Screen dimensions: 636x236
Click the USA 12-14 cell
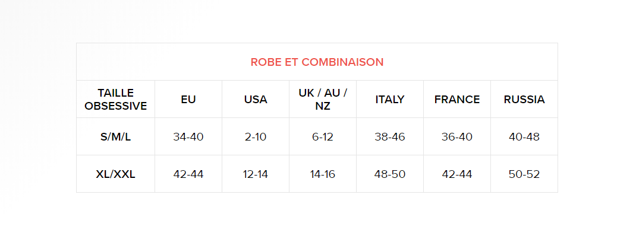click(256, 174)
